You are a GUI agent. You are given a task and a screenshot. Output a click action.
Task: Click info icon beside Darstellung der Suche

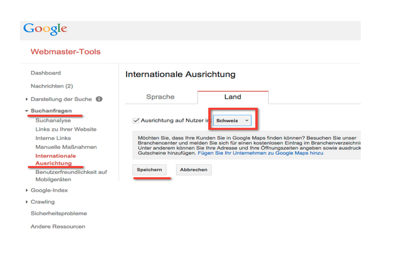99,99
